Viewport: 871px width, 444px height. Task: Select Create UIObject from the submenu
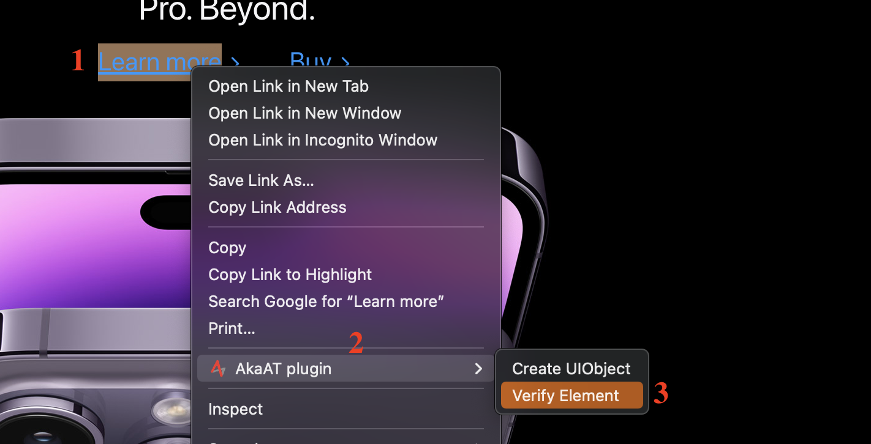pos(571,369)
